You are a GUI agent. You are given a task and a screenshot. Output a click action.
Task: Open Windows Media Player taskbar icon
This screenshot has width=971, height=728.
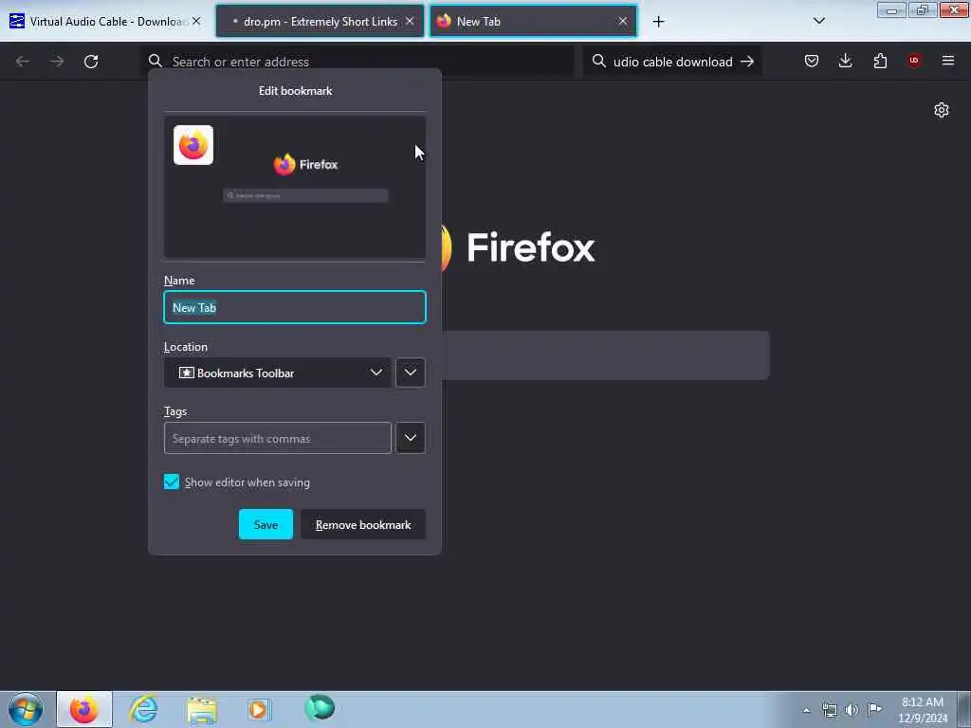pyautogui.click(x=260, y=709)
